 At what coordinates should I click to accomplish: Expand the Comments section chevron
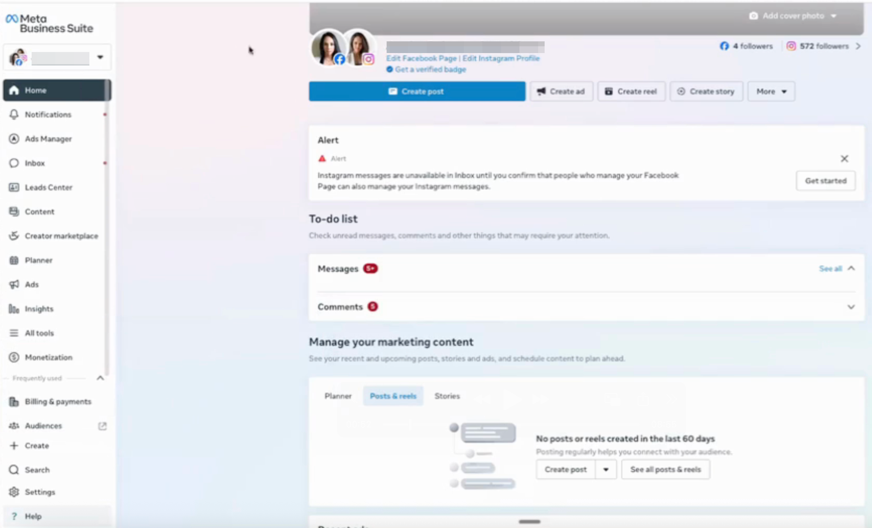[851, 307]
